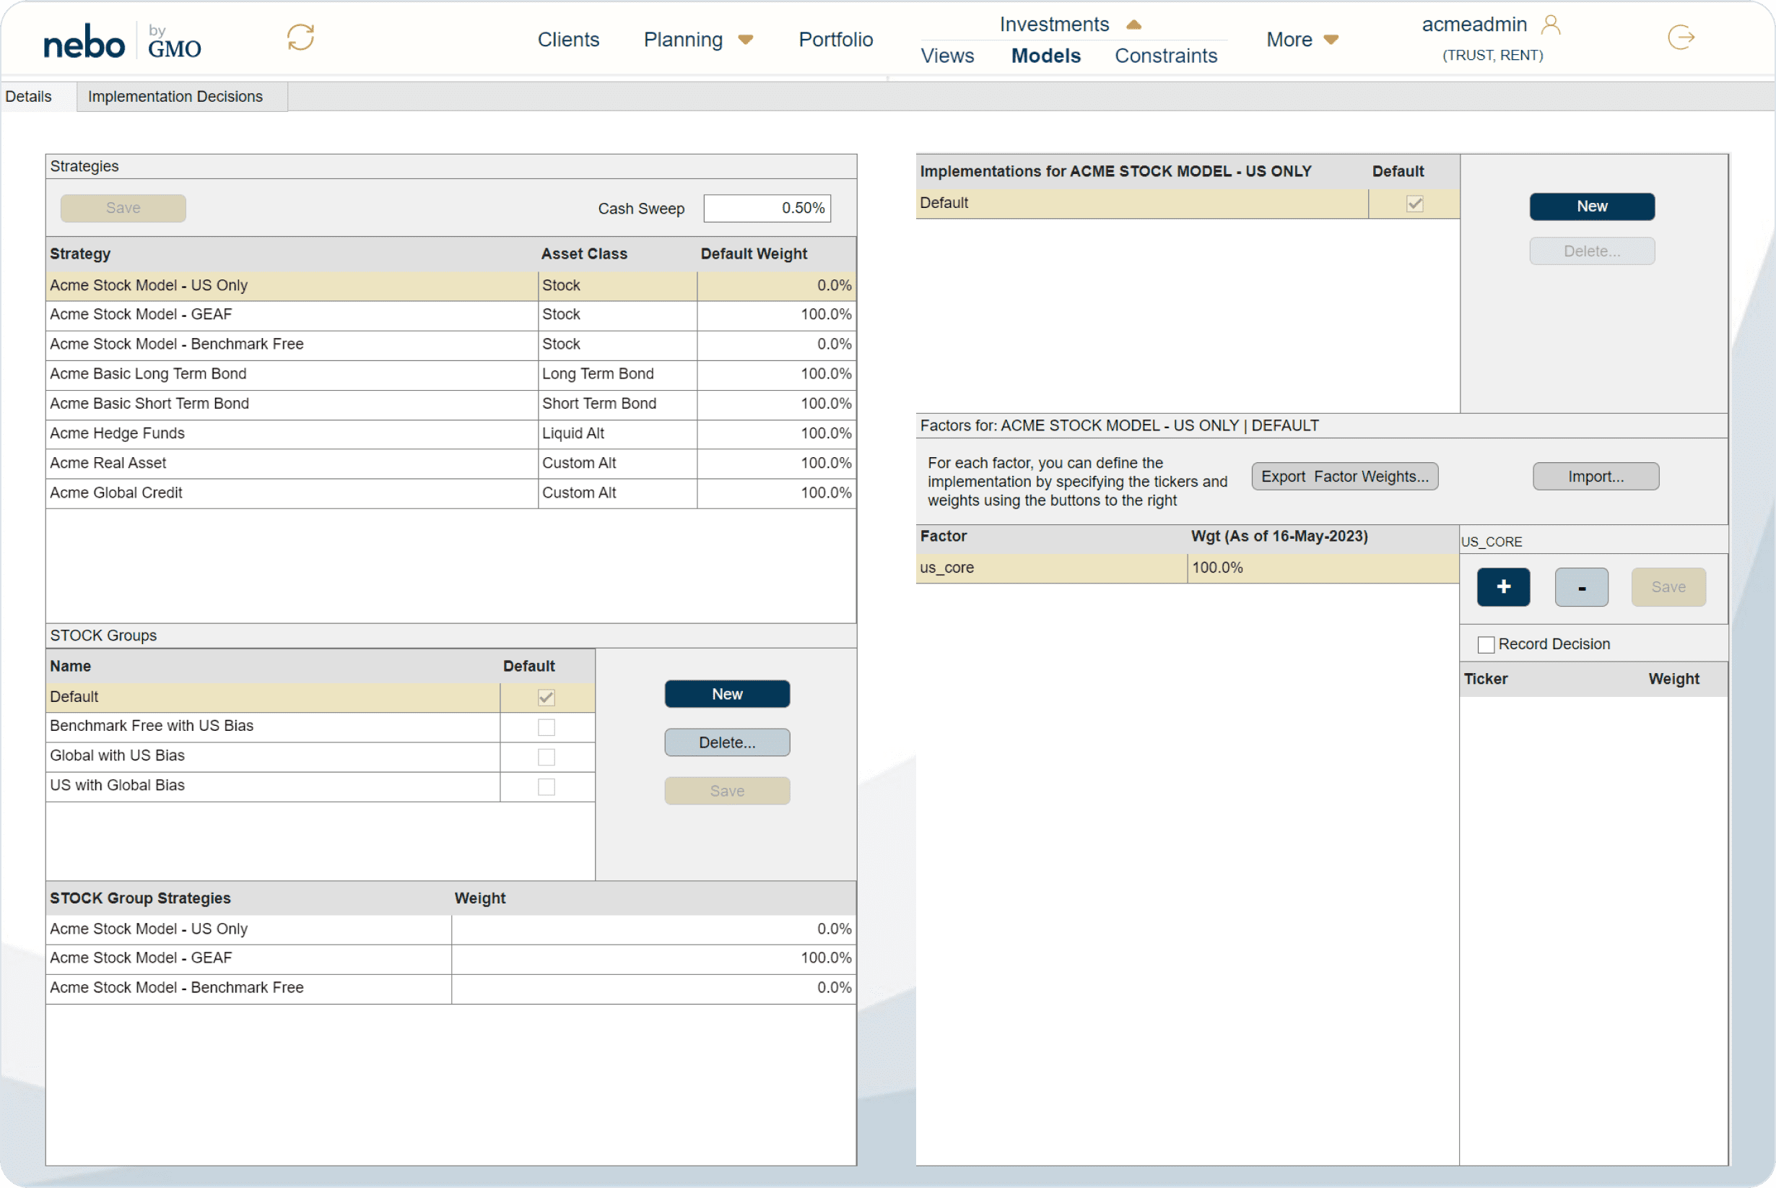
Task: Click Export Factor Weights button
Action: click(1344, 477)
